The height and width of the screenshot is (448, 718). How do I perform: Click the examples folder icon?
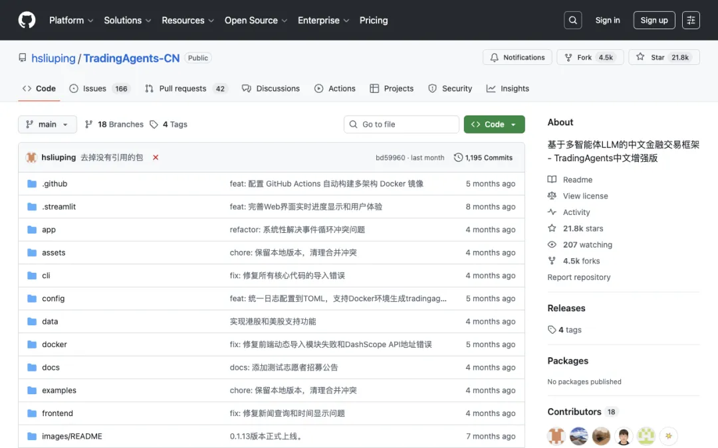(x=32, y=390)
